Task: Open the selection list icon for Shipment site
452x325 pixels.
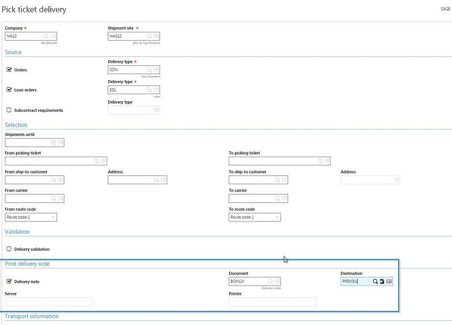Action: (x=156, y=36)
